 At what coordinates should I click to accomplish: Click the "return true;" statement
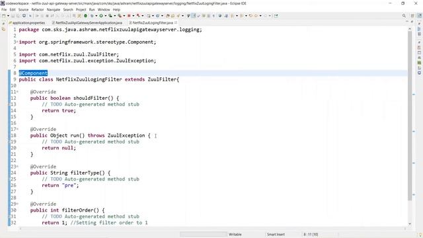(x=59, y=110)
